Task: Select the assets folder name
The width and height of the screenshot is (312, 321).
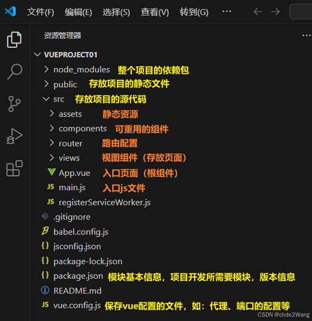Action: pyautogui.click(x=70, y=114)
